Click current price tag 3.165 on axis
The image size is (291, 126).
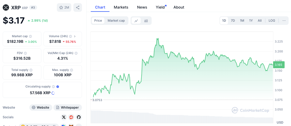tap(278, 65)
